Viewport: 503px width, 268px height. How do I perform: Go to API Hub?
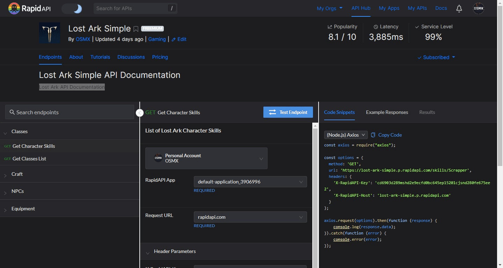pos(361,8)
